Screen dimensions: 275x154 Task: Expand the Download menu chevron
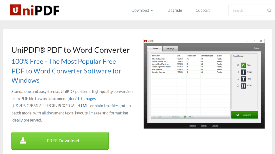[x=152, y=10]
